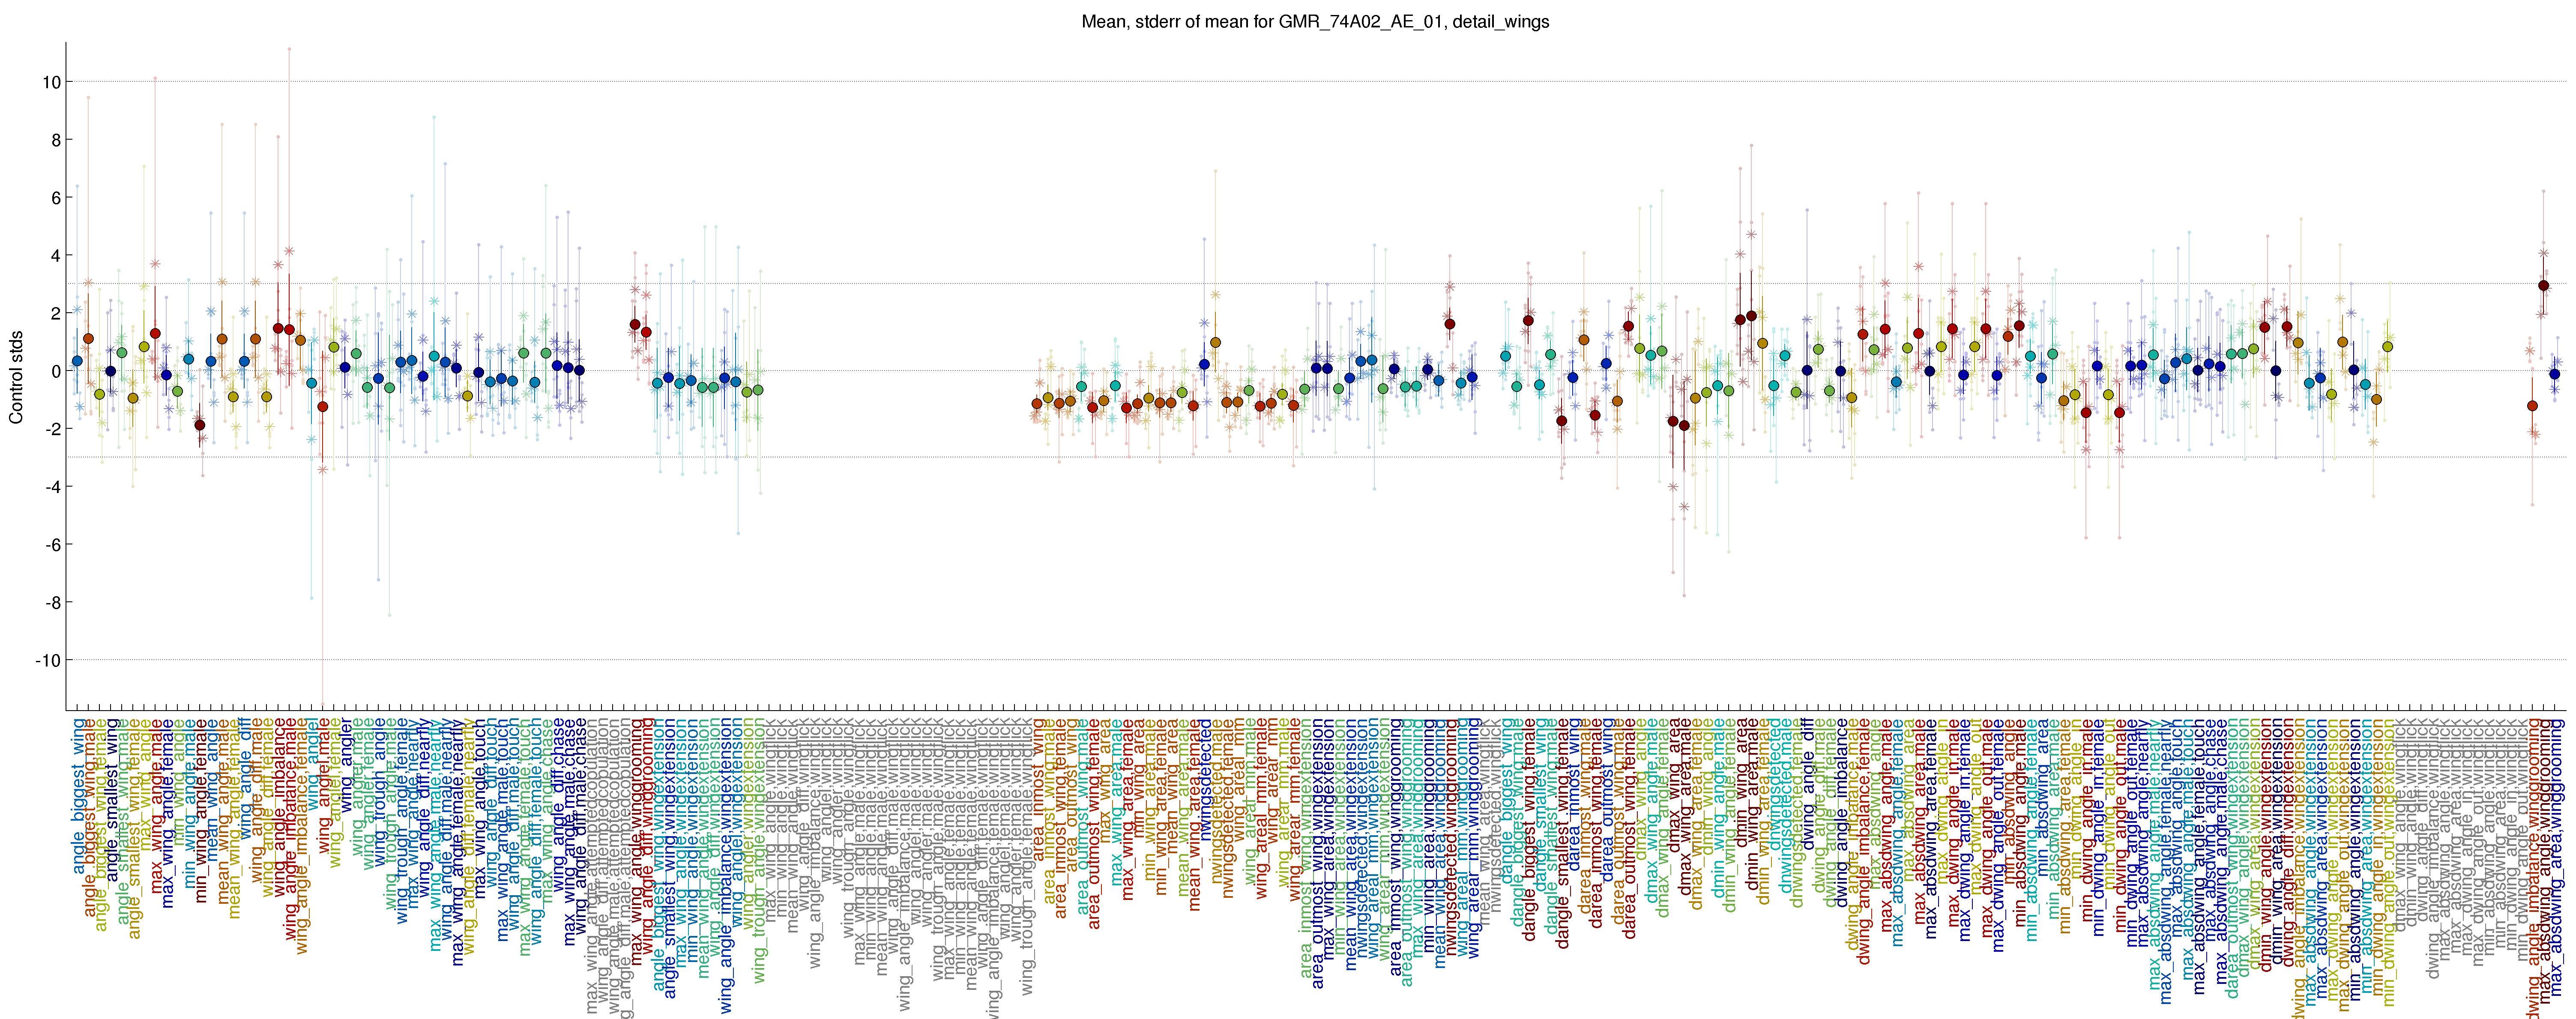Click the y-axis tick label '10'
2576x1019 pixels.
pyautogui.click(x=51, y=82)
